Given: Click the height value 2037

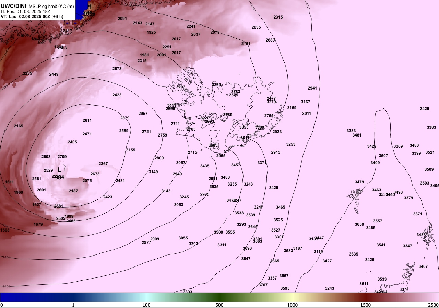Looking at the screenshot, I should [x=196, y=34].
